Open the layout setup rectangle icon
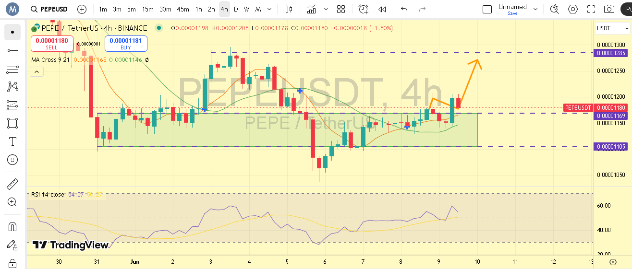This screenshot has height=269, width=632. click(487, 9)
